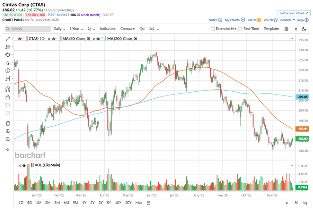This screenshot has height=208, width=313.
Task: Delete drawings with the trash icon
Action: [8, 123]
